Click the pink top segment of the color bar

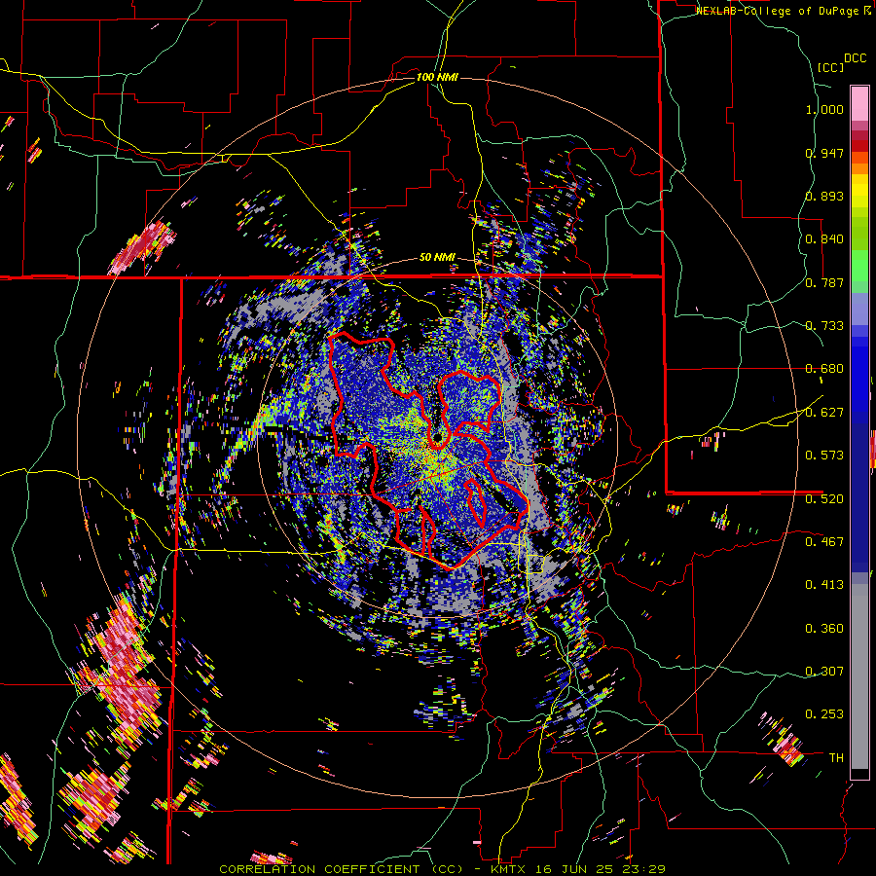859,103
